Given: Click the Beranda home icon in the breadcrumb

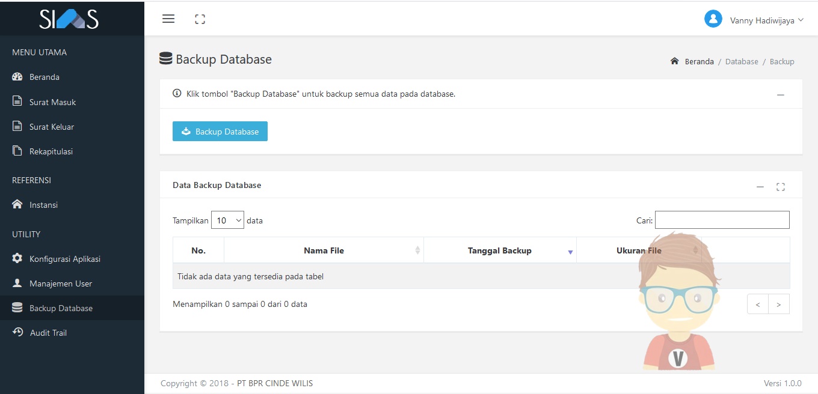Looking at the screenshot, I should 675,61.
